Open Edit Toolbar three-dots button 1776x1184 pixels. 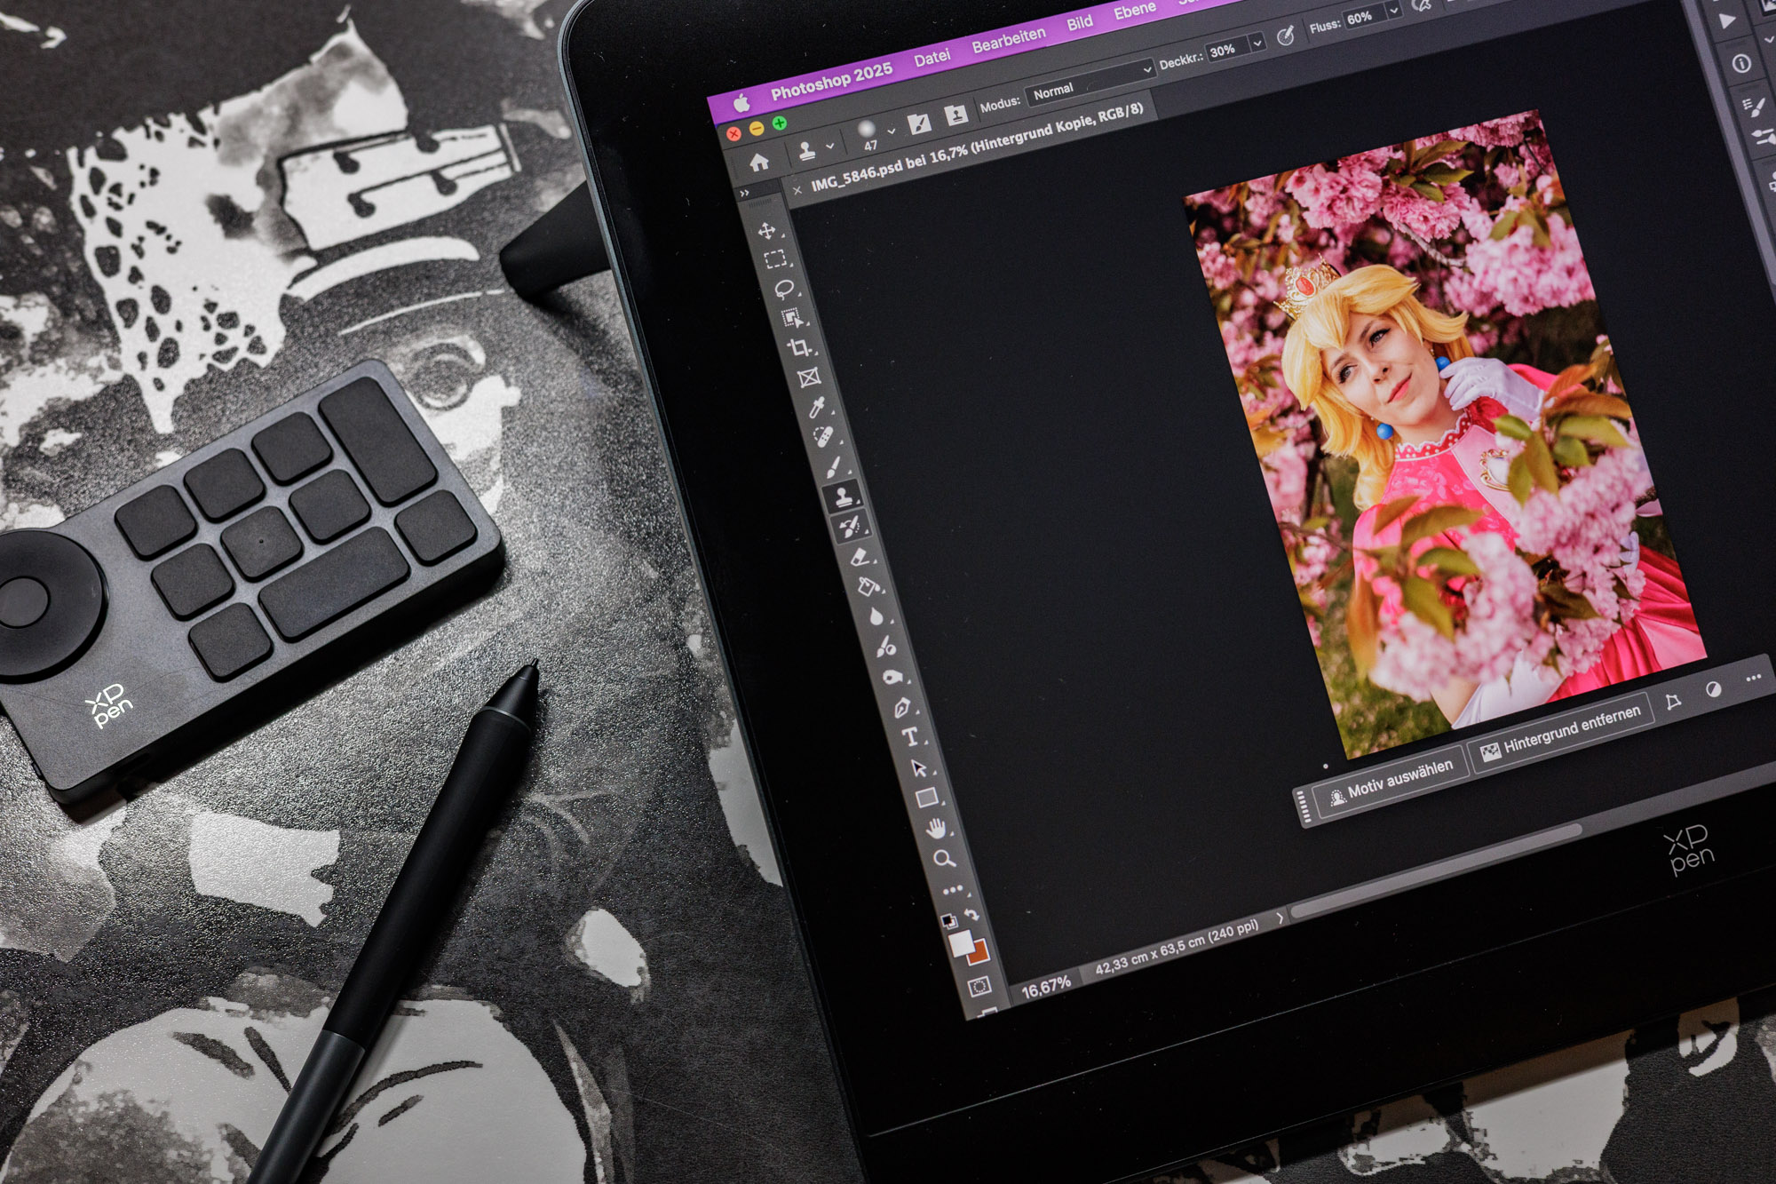953,889
